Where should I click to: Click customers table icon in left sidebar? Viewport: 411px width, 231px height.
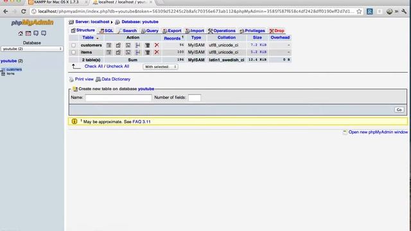click(3, 70)
